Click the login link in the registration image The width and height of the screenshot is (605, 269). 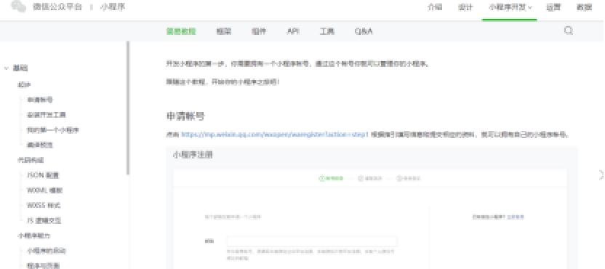coord(516,217)
